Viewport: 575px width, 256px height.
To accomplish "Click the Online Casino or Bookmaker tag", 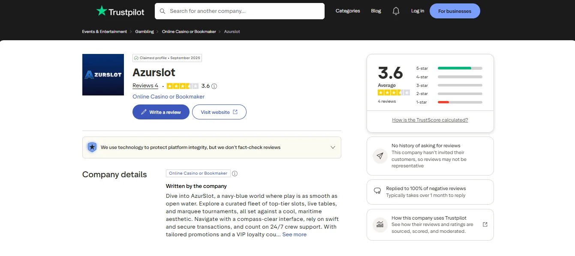I will [x=198, y=173].
